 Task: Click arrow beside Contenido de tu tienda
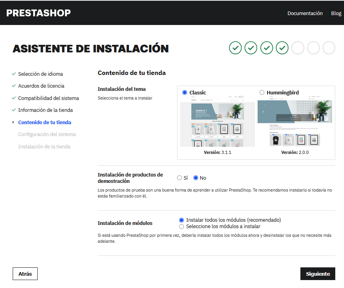point(13,122)
